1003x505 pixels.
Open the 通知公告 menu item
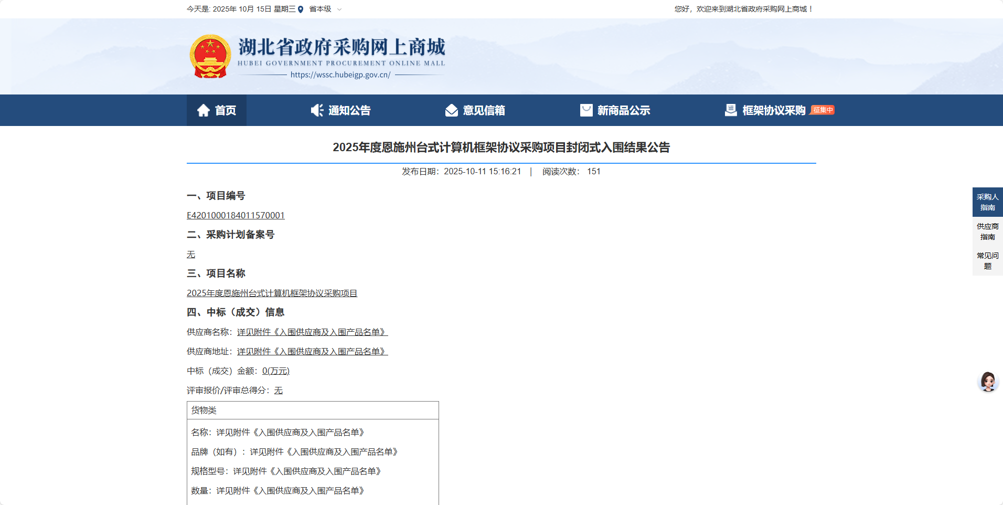349,110
